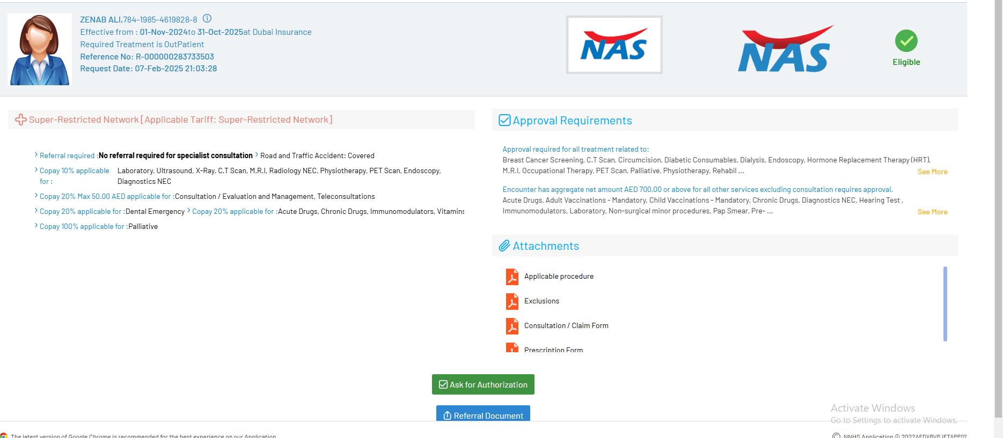Expand the Acute Drugs copay chevron
Image resolution: width=1003 pixels, height=438 pixels.
click(x=188, y=211)
